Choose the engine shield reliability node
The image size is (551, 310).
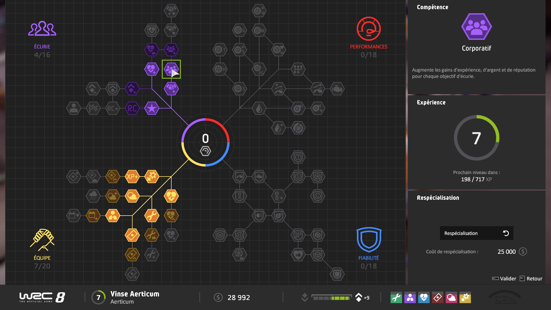coord(259,177)
